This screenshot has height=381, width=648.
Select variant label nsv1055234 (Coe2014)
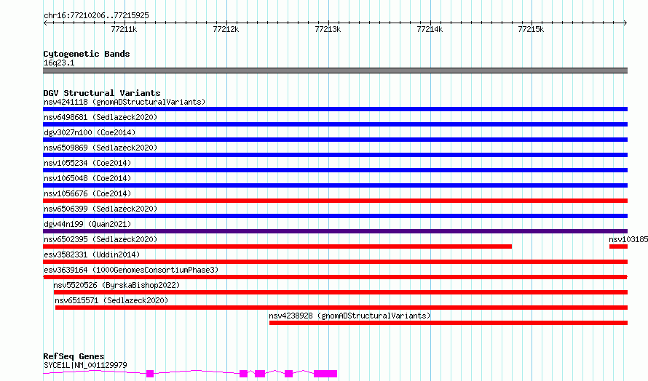87,163
